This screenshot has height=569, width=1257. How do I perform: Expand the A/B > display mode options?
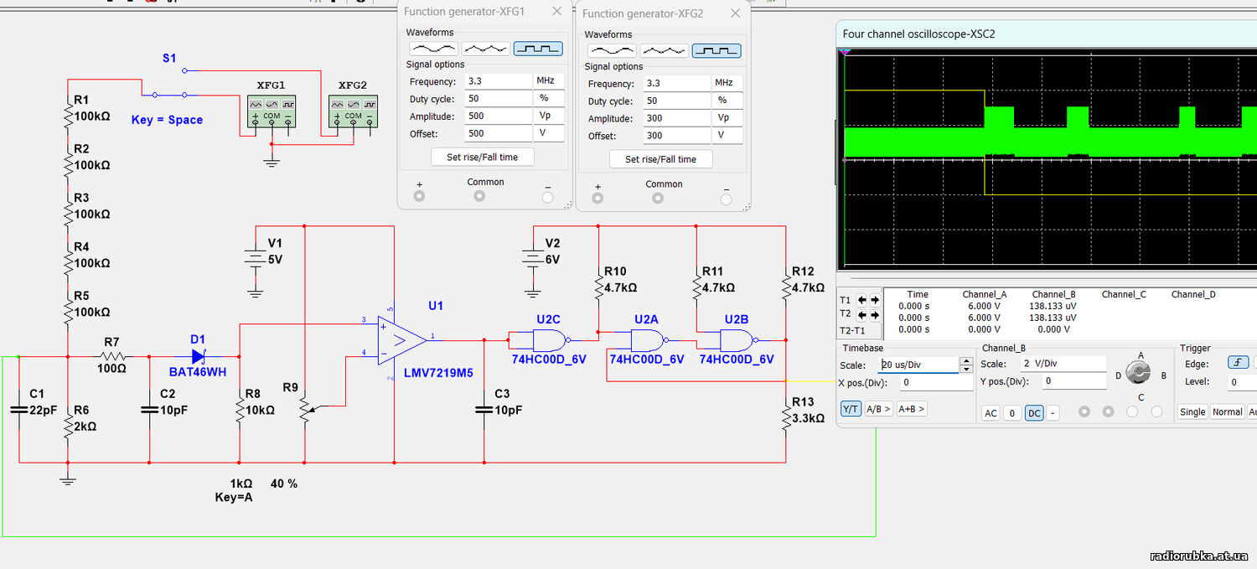click(878, 409)
